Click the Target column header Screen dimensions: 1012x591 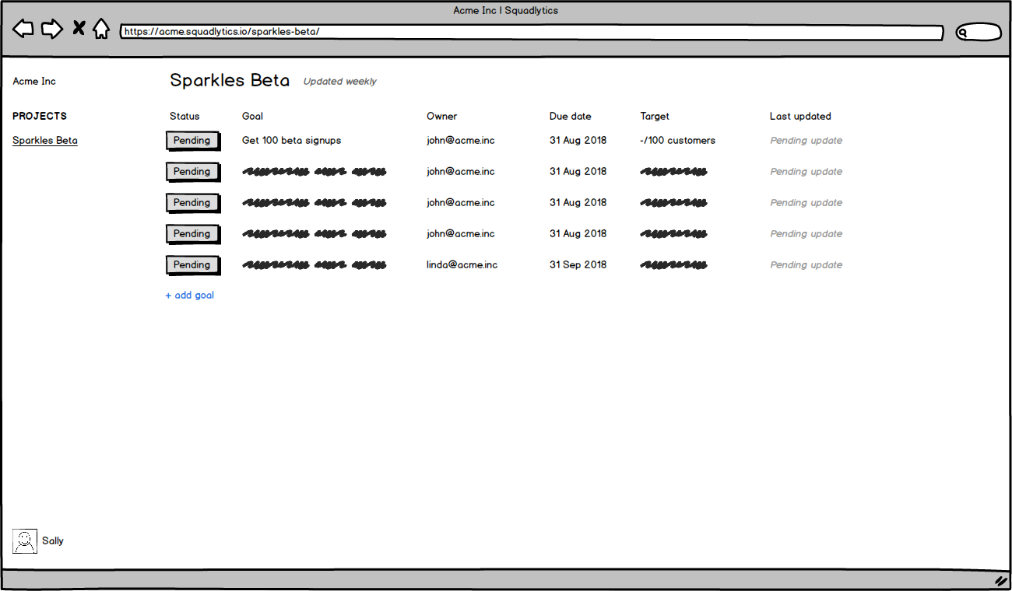655,117
